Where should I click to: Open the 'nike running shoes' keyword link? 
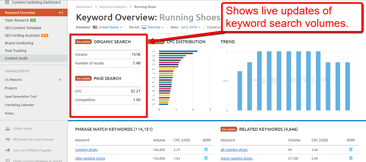click(x=90, y=158)
